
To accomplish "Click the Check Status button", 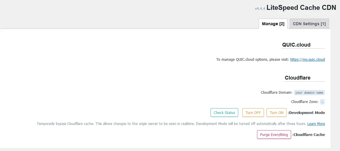I will pyautogui.click(x=224, y=113).
